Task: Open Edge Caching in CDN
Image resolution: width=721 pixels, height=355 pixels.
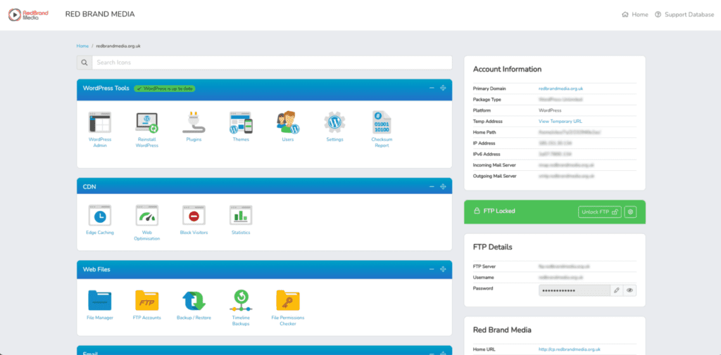Action: tap(100, 215)
